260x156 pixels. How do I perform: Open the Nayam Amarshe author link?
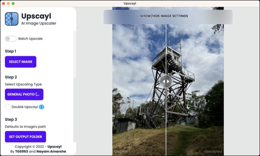point(51,152)
